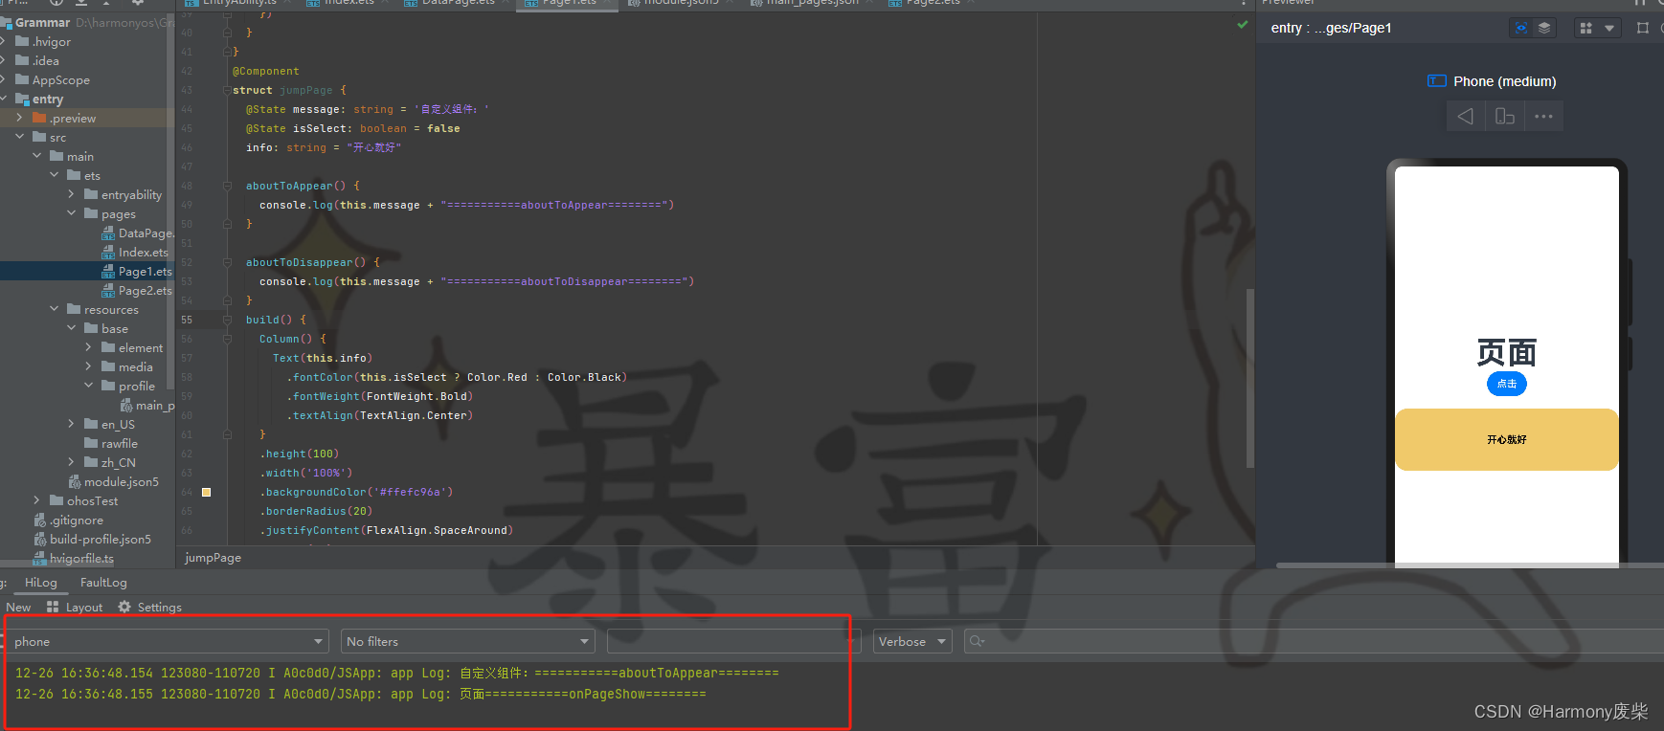This screenshot has height=731, width=1664.
Task: Collapse the resources folder chevron
Action: coord(55,309)
